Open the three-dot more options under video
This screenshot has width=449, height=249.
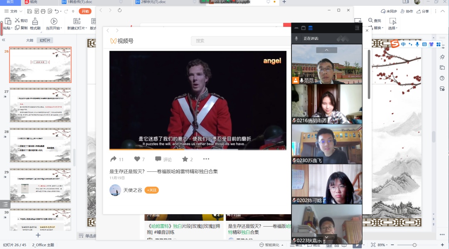(206, 159)
